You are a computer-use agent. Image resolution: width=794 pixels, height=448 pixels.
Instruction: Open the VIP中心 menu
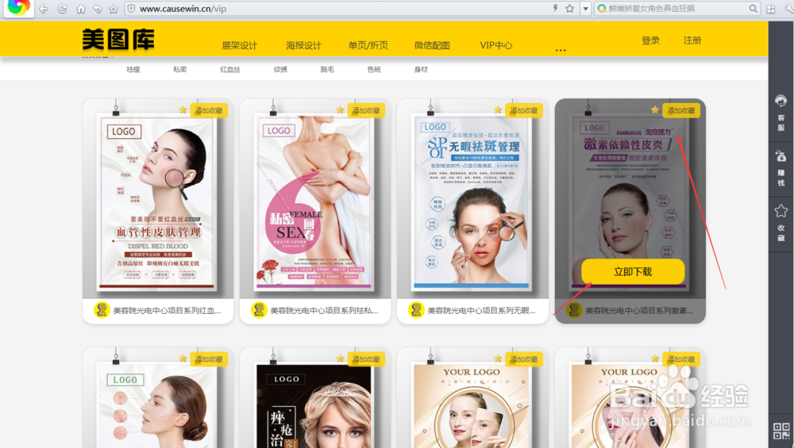496,45
